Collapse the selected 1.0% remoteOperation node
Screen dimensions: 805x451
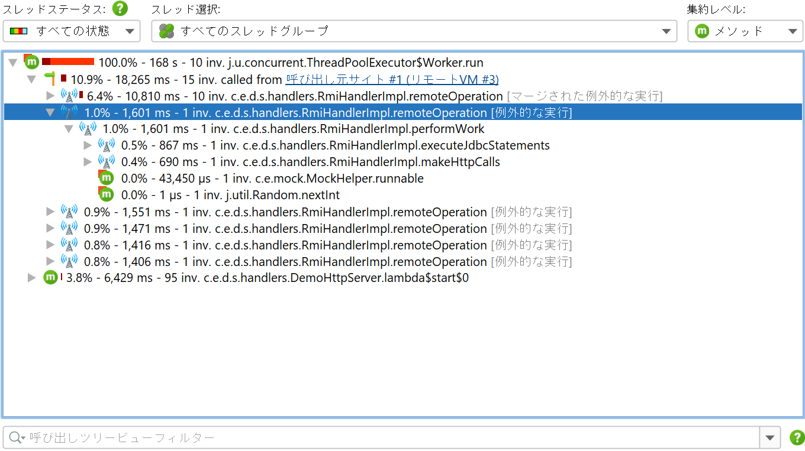(50, 112)
